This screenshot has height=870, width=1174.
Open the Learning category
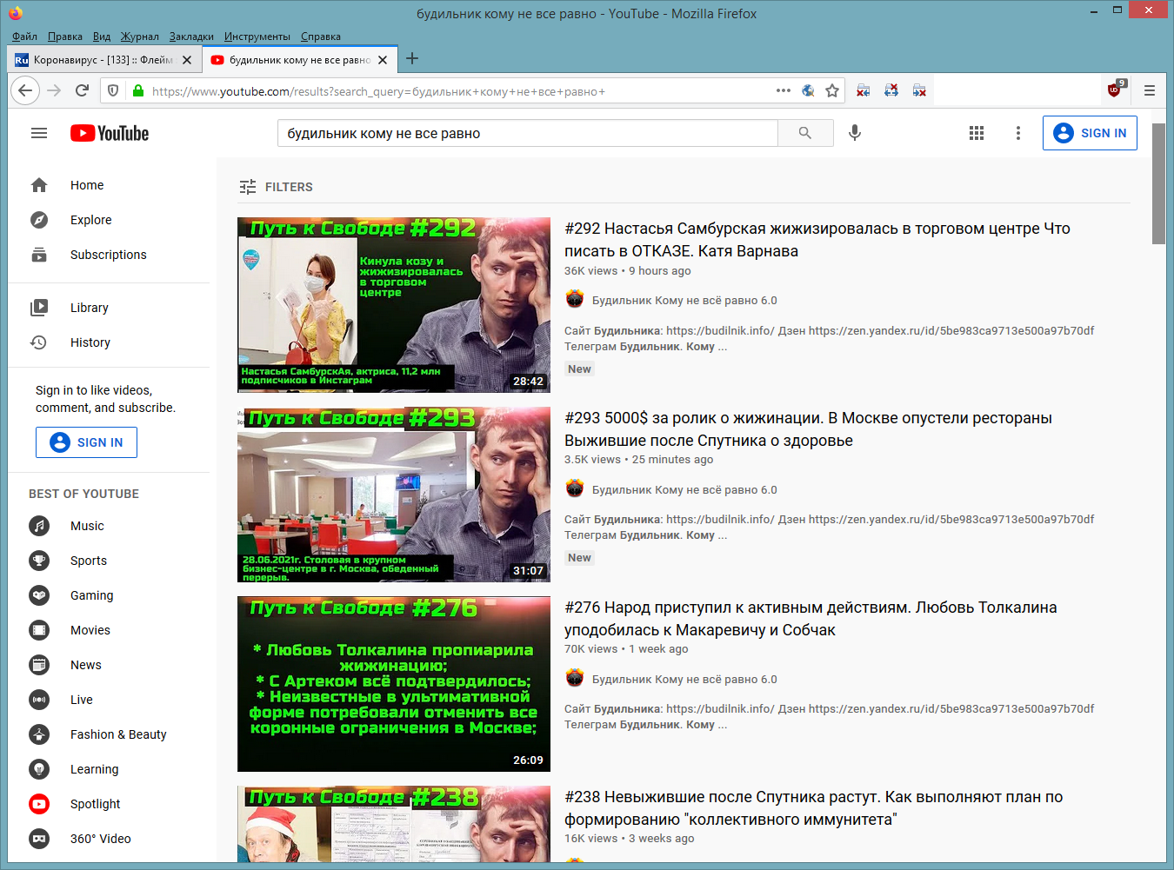[109, 769]
